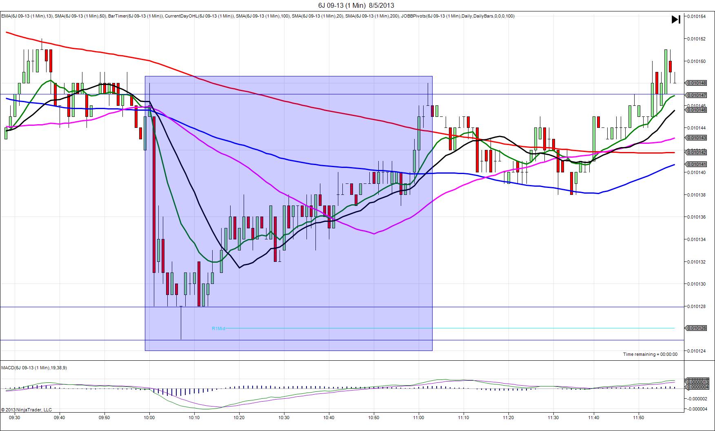Click the '0.010136' price axis label
The height and width of the screenshot is (431, 715).
click(697, 217)
